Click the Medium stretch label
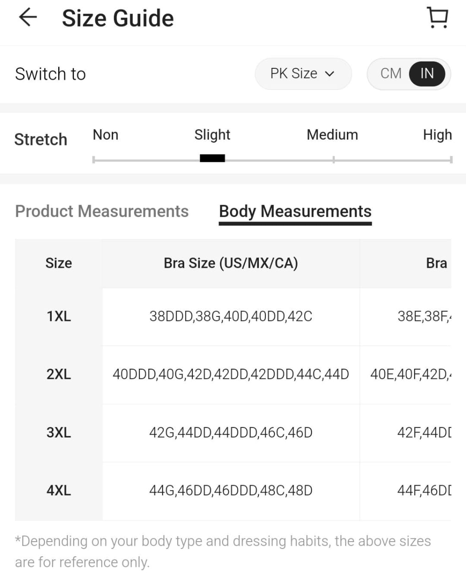 (x=332, y=135)
